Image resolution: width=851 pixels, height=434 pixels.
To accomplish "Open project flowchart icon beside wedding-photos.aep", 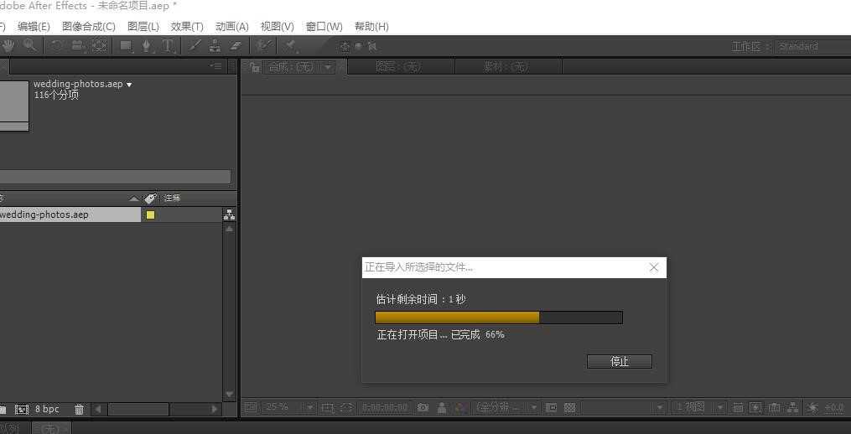I will pyautogui.click(x=230, y=214).
